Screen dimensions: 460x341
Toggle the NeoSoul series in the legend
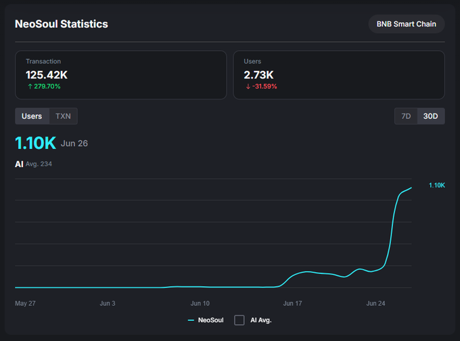206,320
